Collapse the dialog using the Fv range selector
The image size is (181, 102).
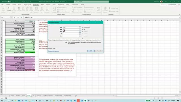pyautogui.click(x=80, y=34)
